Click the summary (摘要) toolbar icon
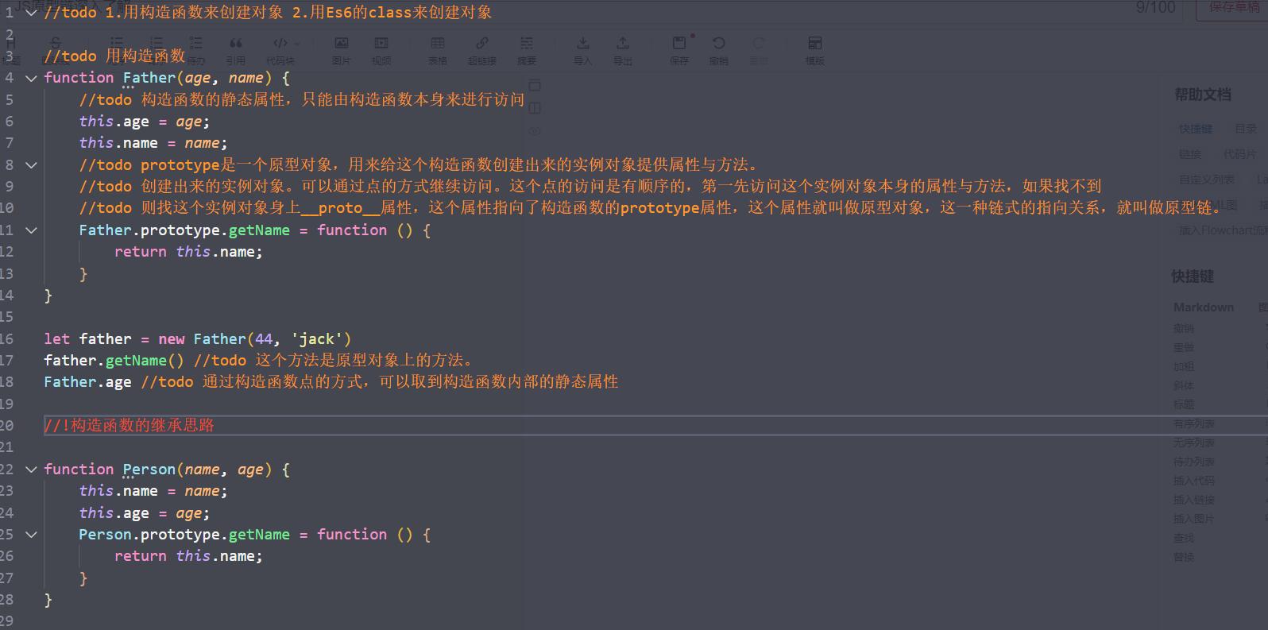The image size is (1268, 630). (527, 43)
